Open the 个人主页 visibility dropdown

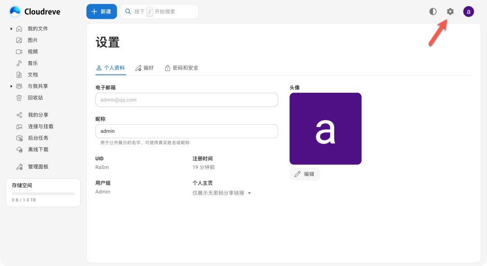coord(222,193)
